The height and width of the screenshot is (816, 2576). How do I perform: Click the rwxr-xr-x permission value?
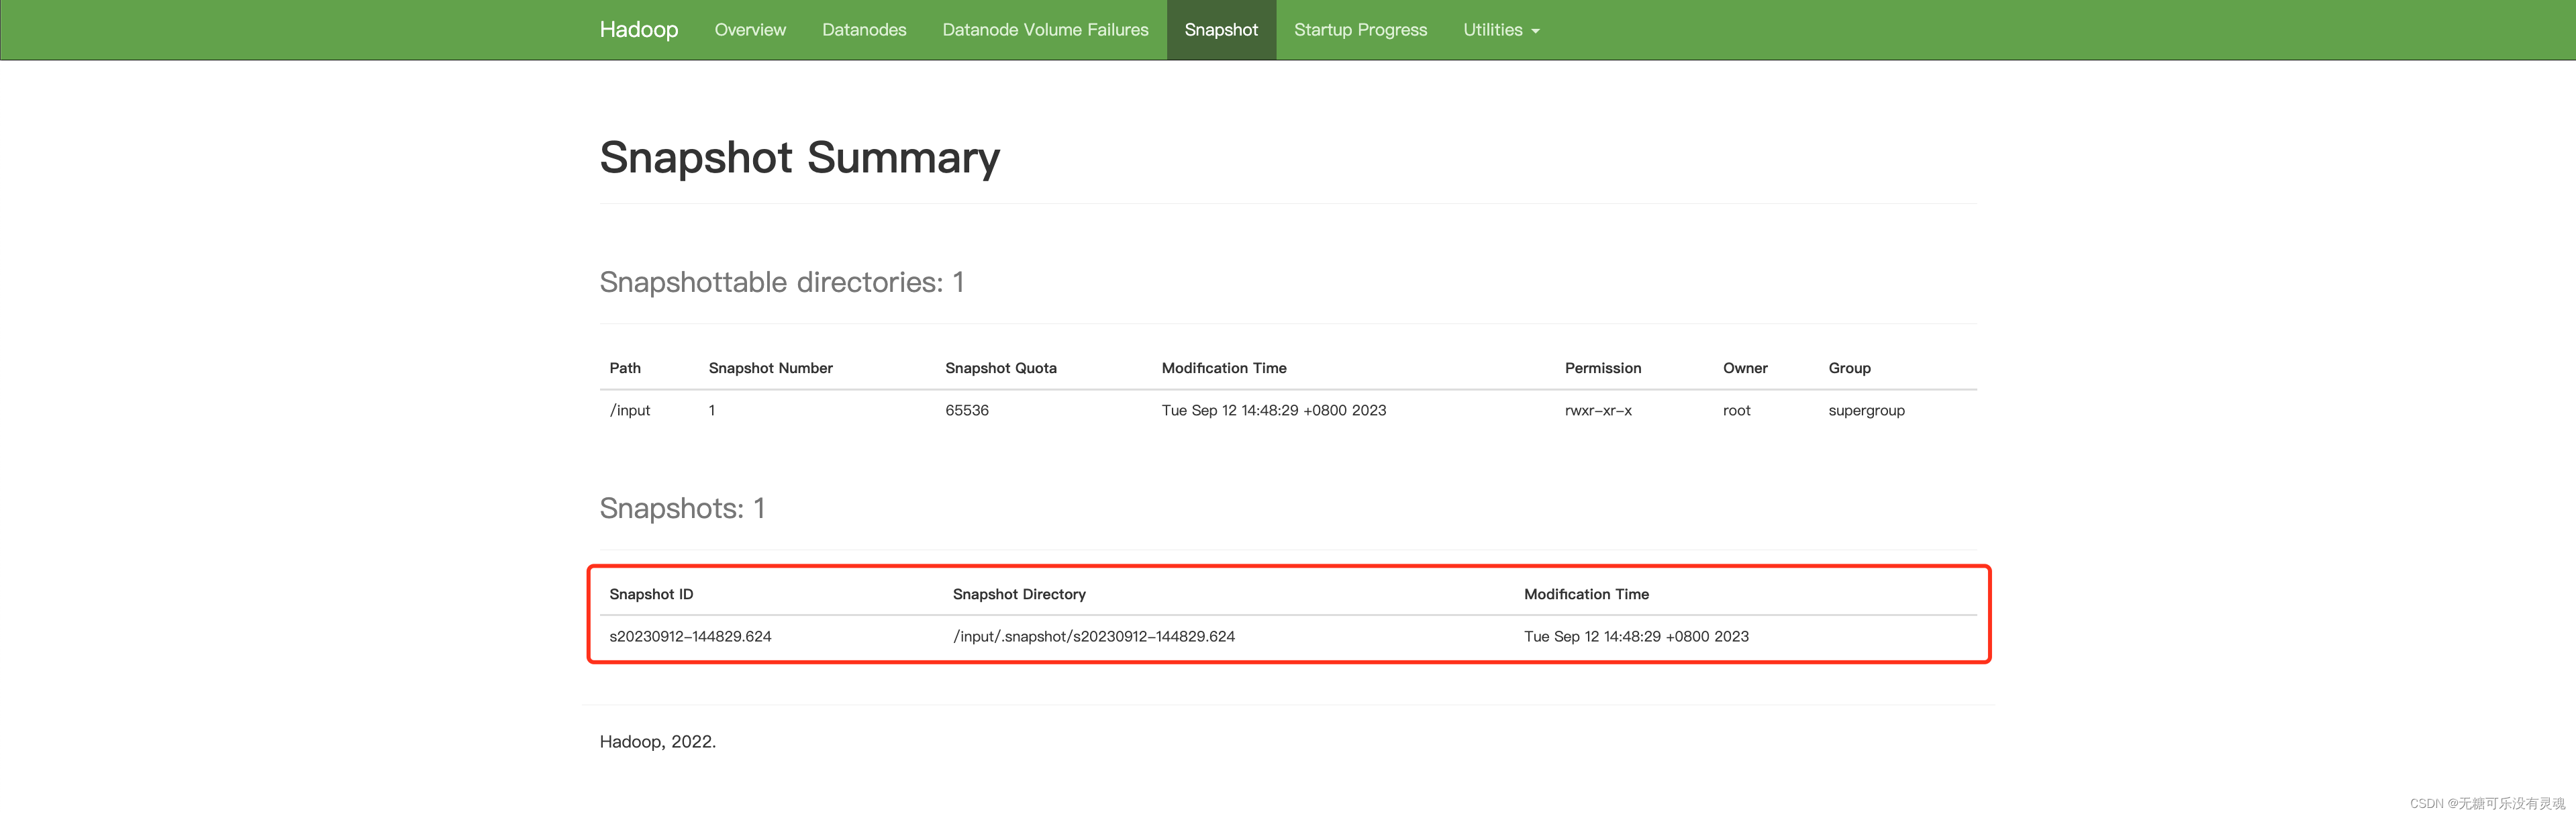tap(1597, 410)
